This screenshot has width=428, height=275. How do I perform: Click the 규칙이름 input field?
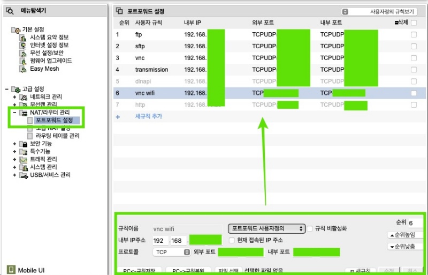(x=186, y=229)
